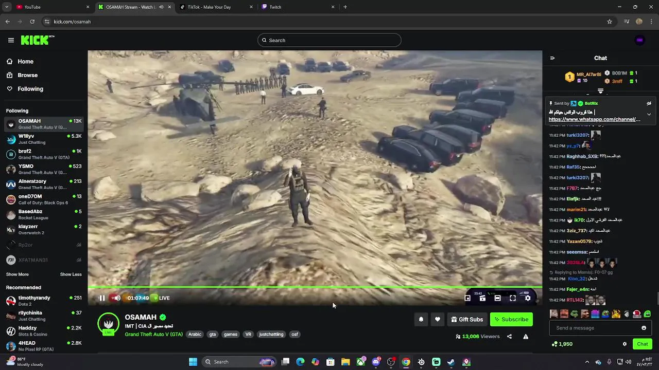
Task: Open brof2 channel in following list
Action: 44,154
